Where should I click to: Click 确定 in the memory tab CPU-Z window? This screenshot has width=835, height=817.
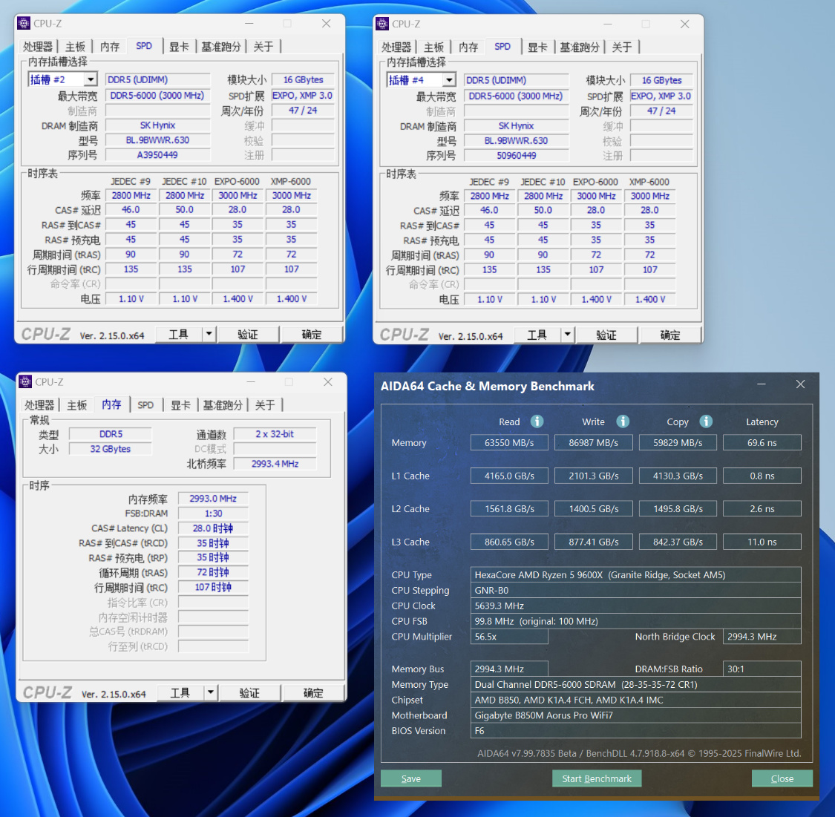click(313, 692)
